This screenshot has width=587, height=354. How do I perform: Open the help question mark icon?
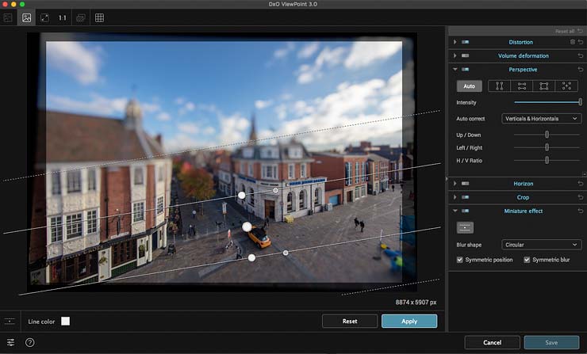30,342
